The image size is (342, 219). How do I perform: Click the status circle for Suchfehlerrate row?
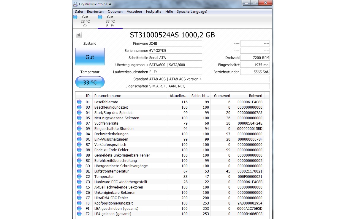point(79,123)
